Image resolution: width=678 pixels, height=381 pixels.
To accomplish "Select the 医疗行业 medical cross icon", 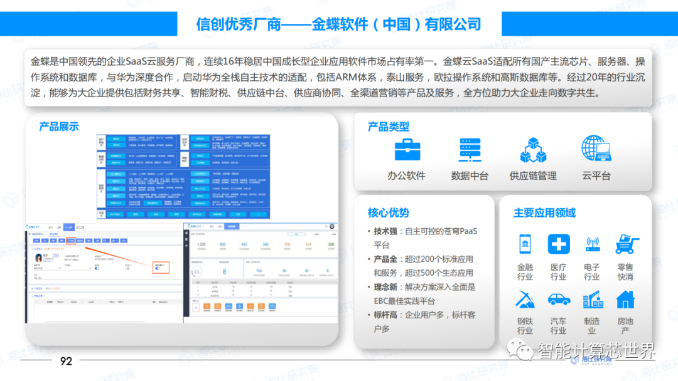I will 558,244.
